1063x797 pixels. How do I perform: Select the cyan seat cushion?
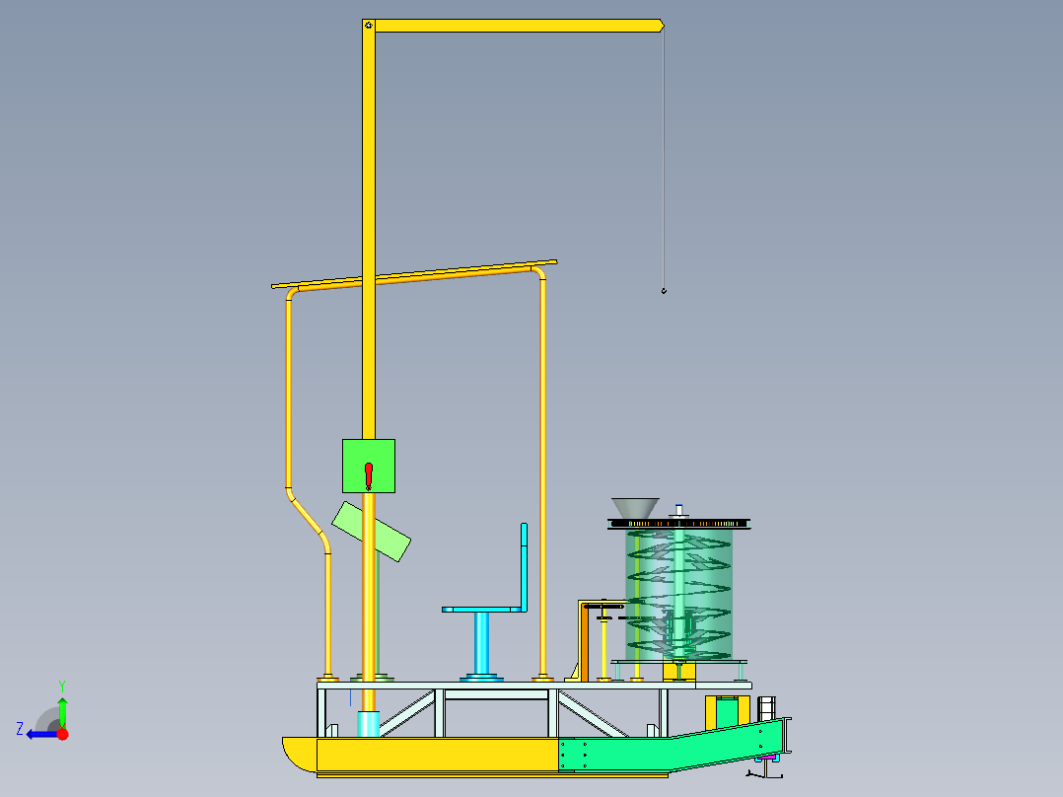tap(483, 610)
